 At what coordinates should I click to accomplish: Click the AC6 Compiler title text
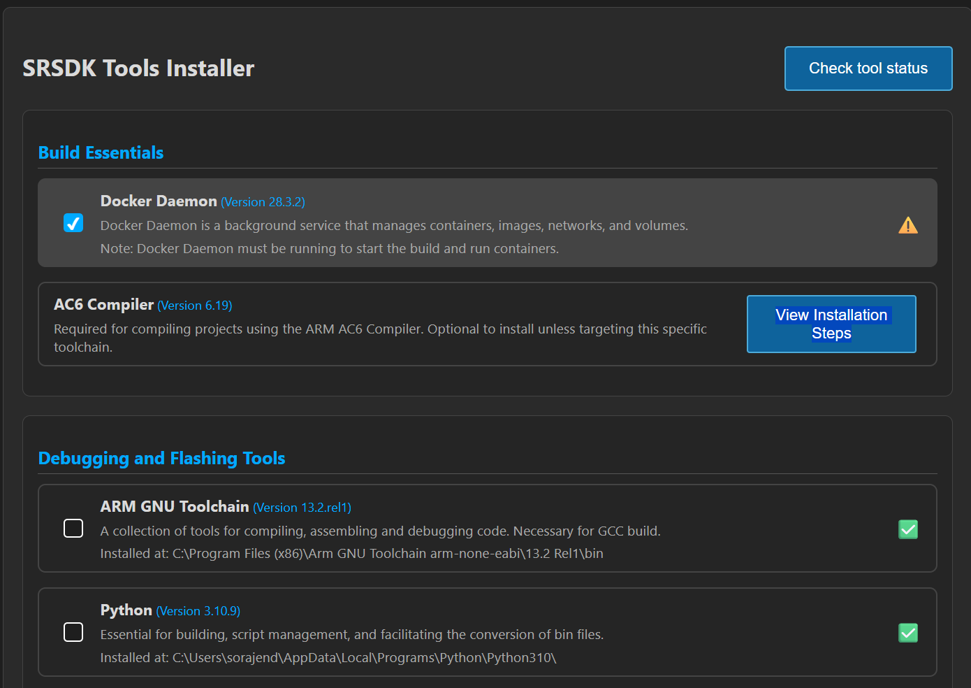[103, 304]
